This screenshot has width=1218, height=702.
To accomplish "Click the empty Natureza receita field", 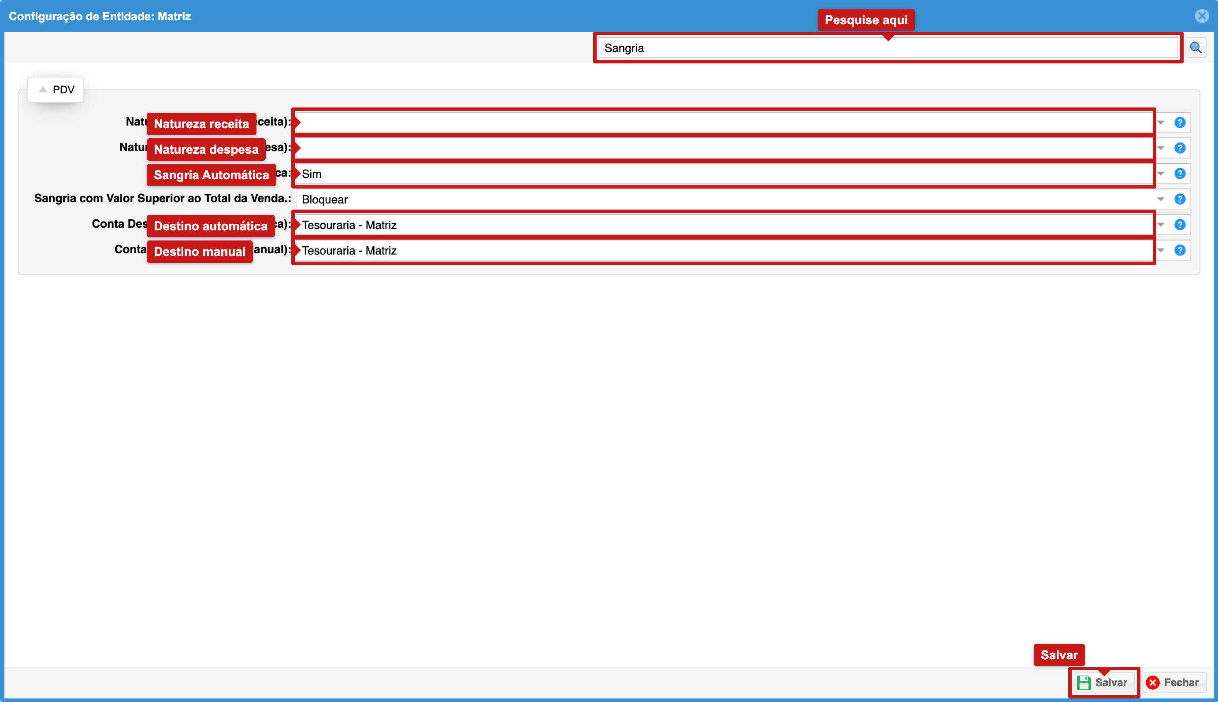I will (724, 122).
